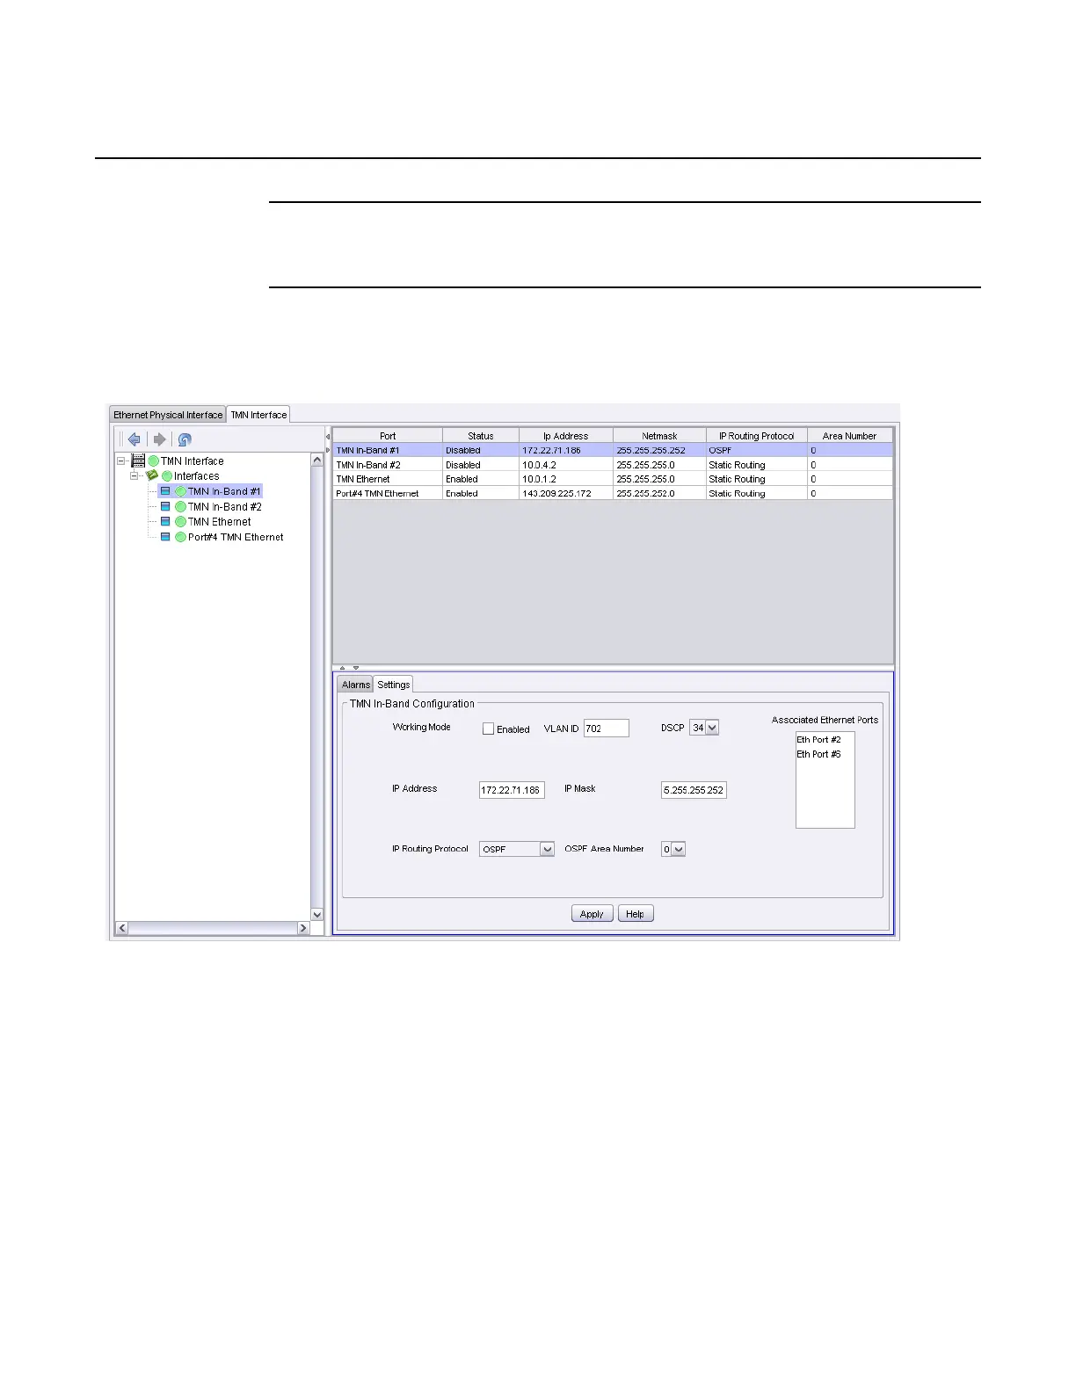Open the IP Routing Protocol dropdown
Image resolution: width=1076 pixels, height=1392 pixels.
coord(547,849)
